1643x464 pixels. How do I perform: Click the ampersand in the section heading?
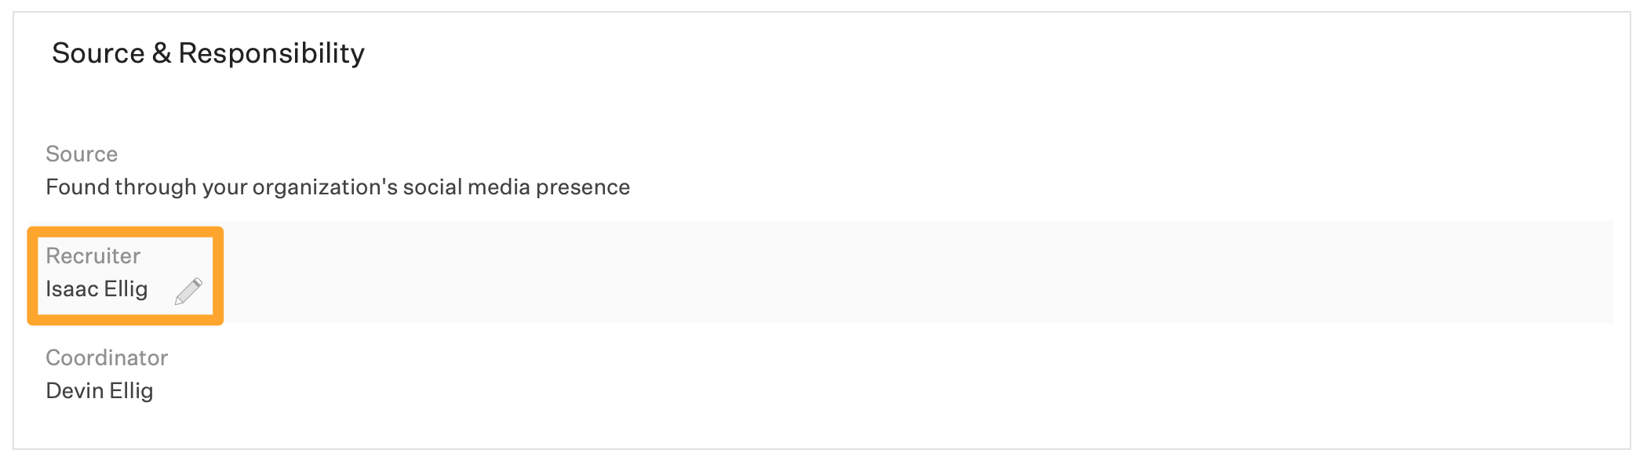162,53
